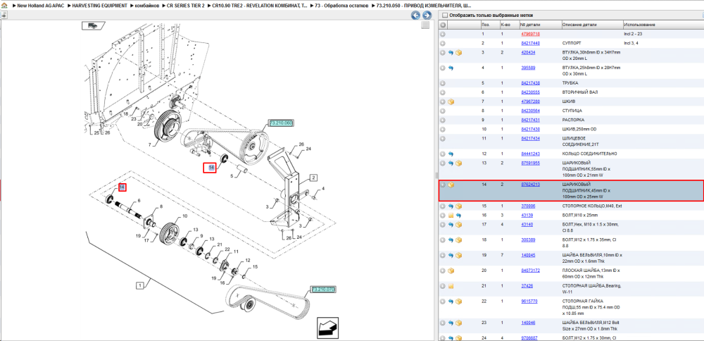Open part number 87624213 link

pyautogui.click(x=530, y=185)
